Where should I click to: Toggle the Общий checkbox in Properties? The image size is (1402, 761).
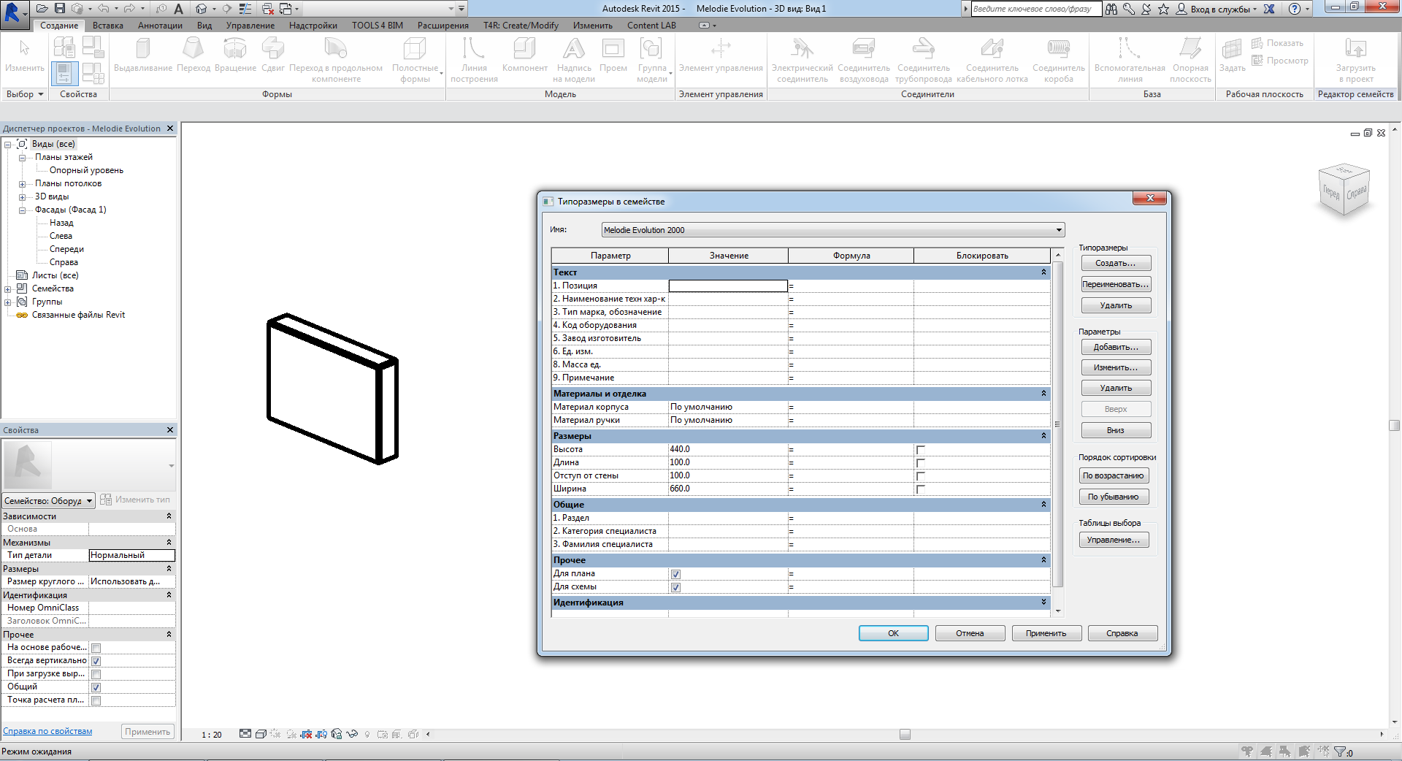point(96,687)
